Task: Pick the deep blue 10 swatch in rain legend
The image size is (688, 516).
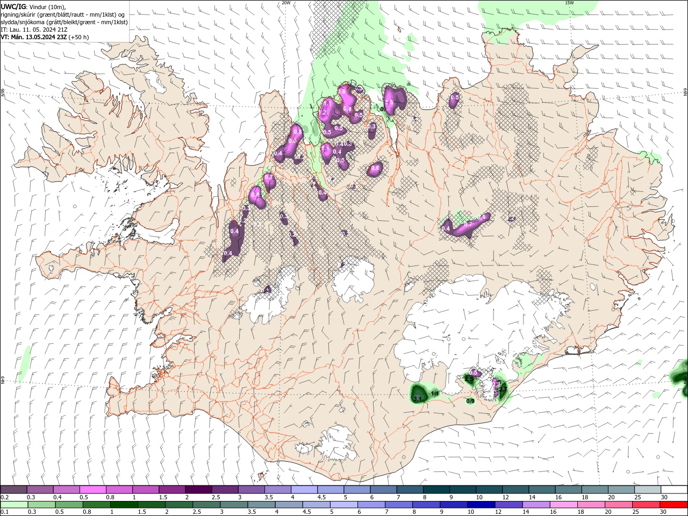Action: 481,505
